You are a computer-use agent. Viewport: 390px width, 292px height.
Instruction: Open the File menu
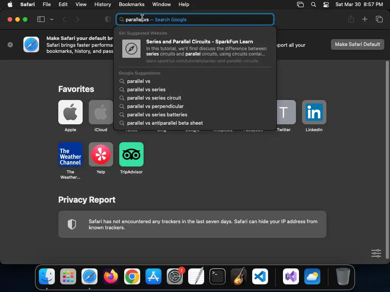[46, 5]
